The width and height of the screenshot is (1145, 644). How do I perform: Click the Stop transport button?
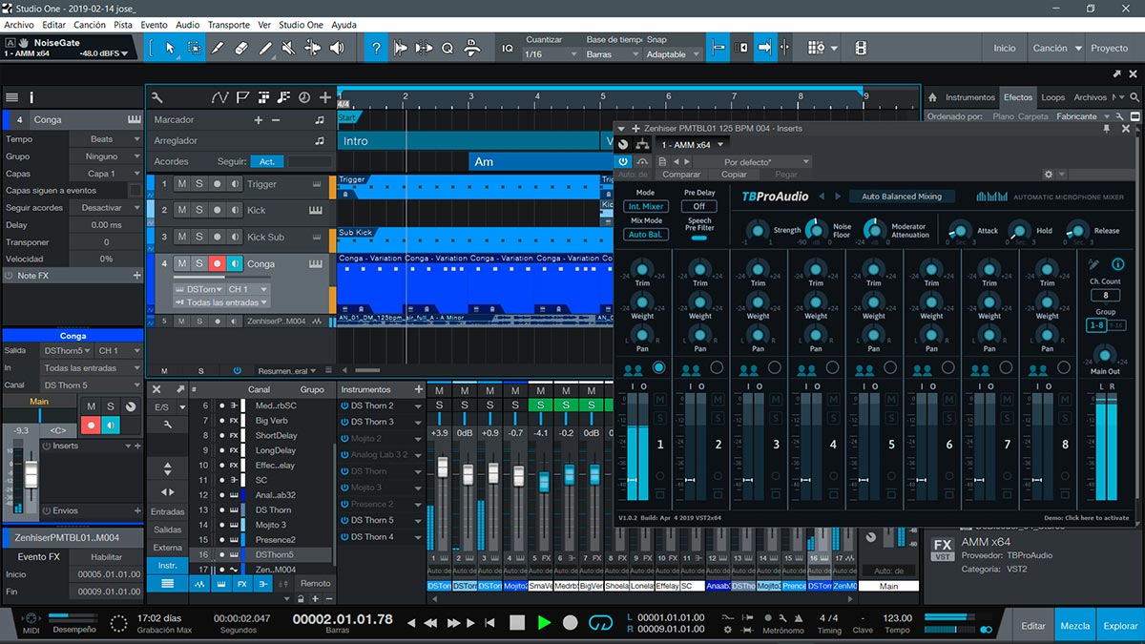(516, 623)
